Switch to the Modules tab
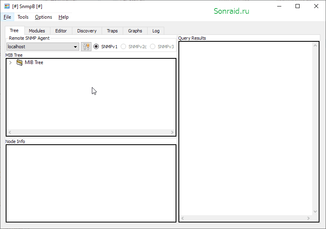The image size is (326, 229). point(37,31)
